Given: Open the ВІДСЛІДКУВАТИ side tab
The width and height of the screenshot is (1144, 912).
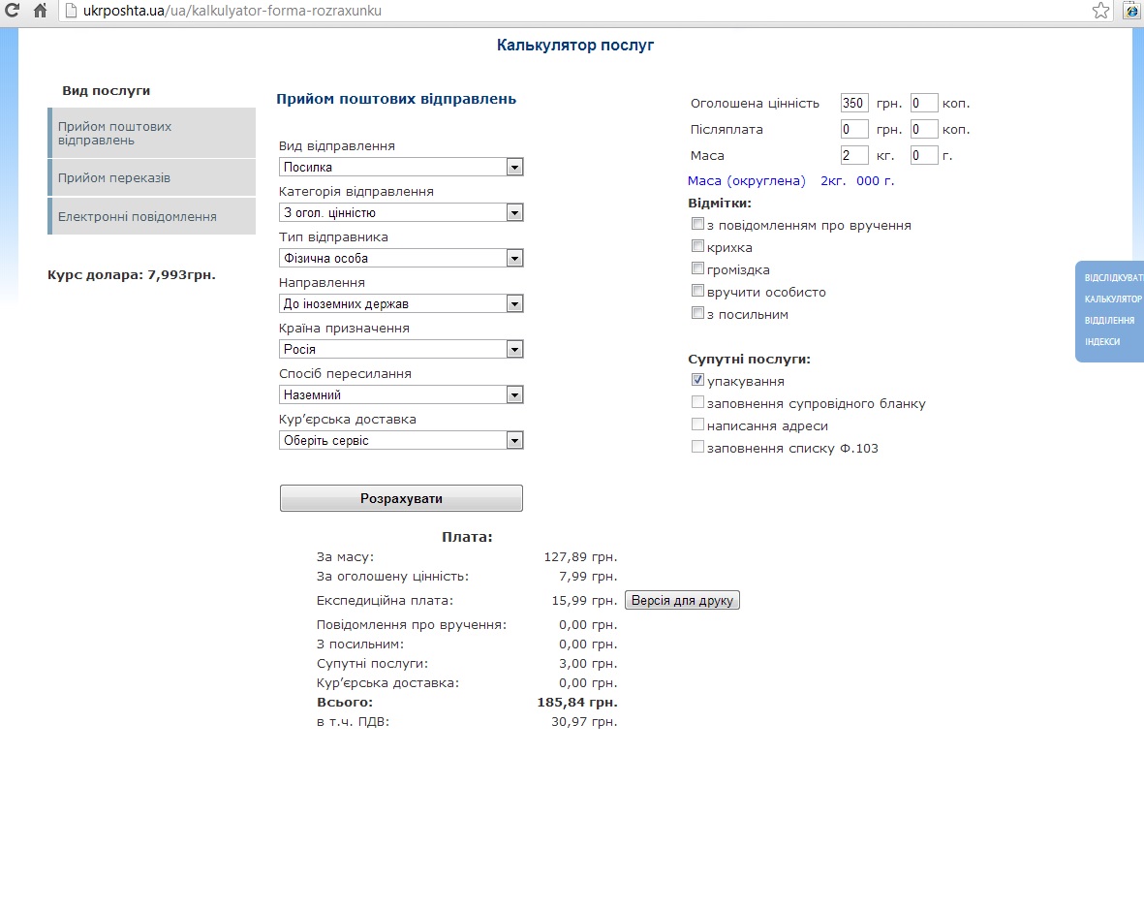Looking at the screenshot, I should [x=1113, y=277].
